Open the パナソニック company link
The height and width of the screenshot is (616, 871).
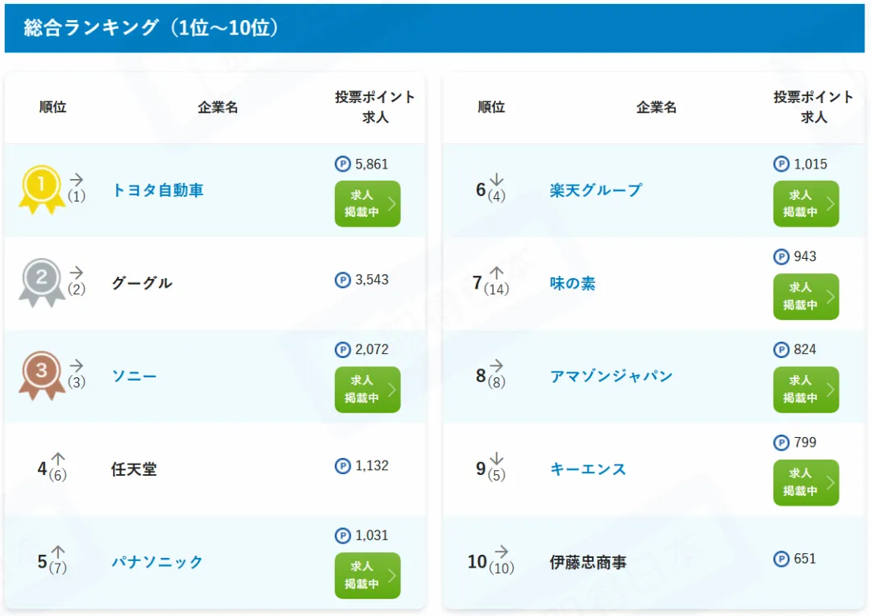click(157, 561)
